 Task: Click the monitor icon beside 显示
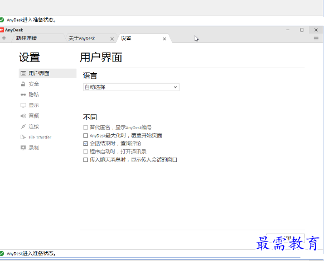point(23,105)
